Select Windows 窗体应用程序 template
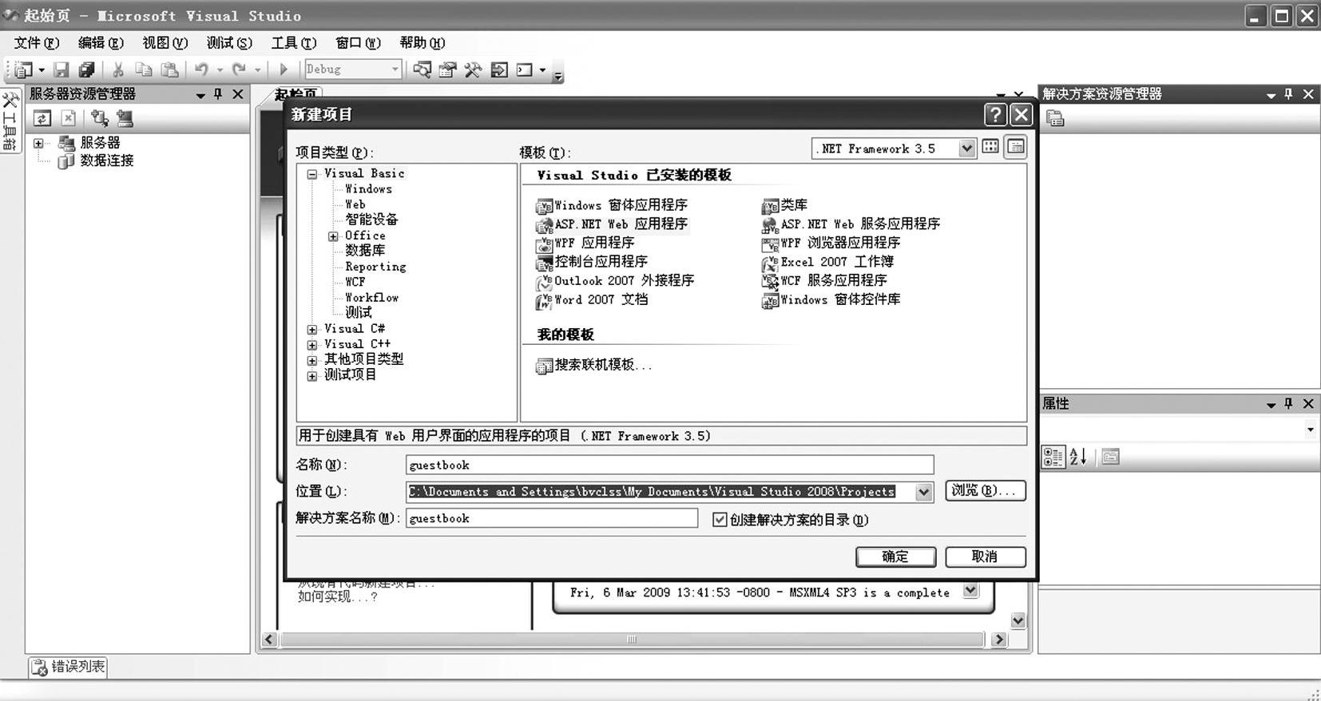 coord(612,205)
